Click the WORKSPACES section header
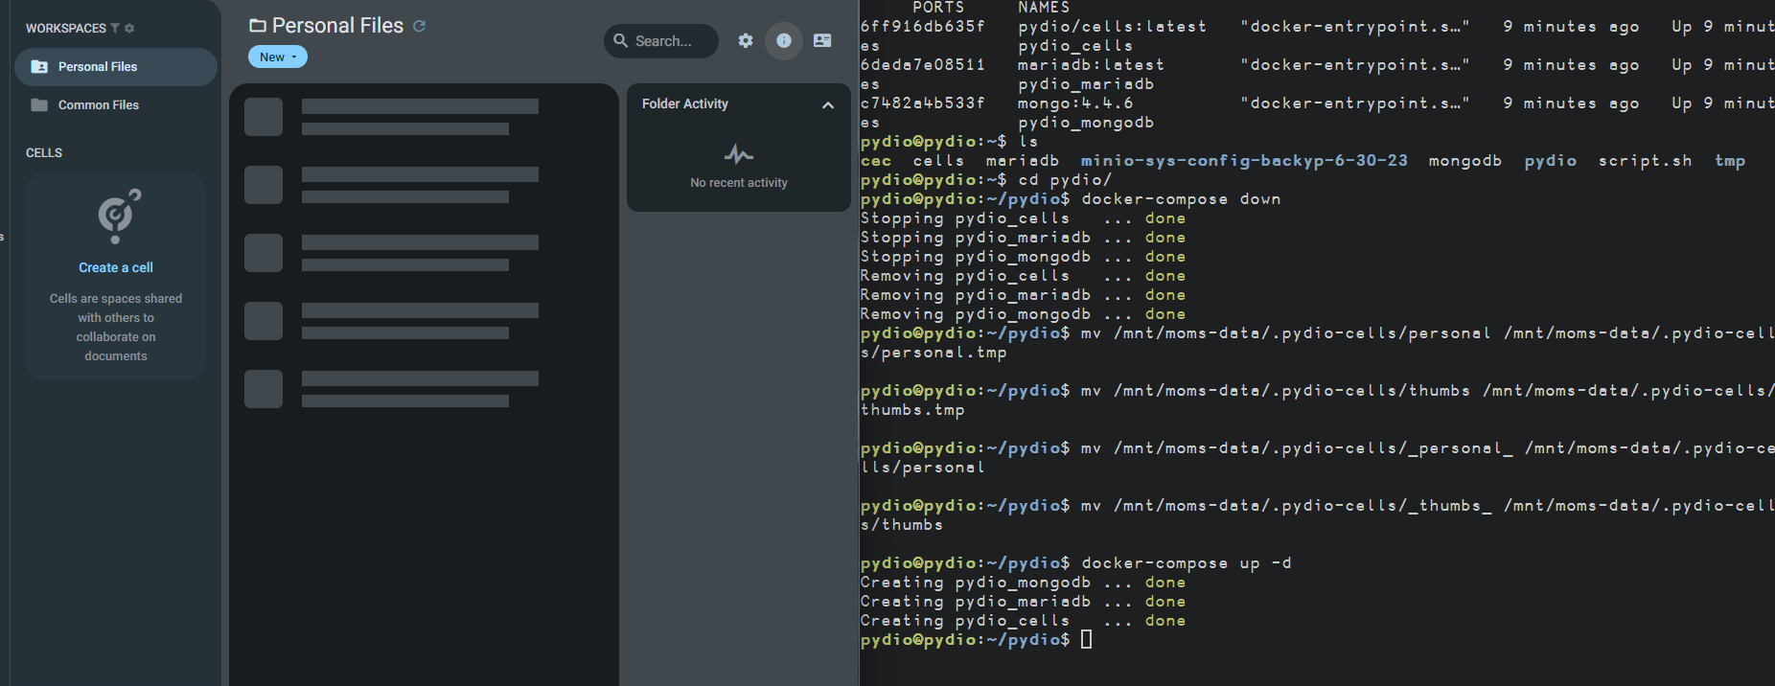The width and height of the screenshot is (1775, 686). click(66, 29)
